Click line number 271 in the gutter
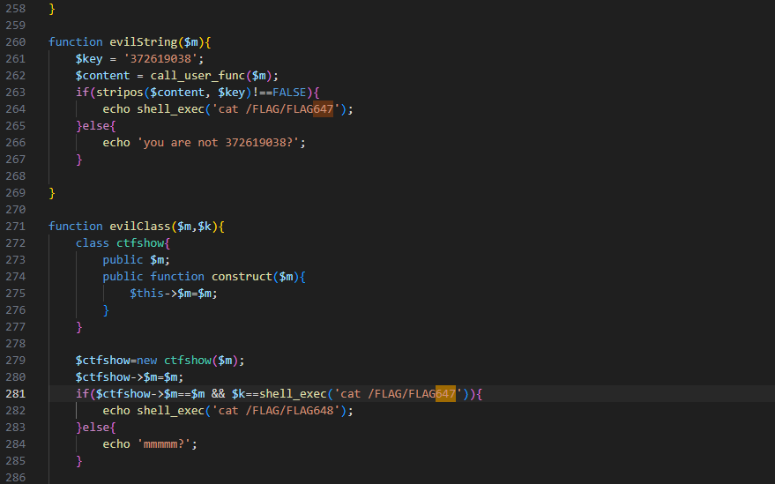Screen dimensions: 775x484 click(x=15, y=227)
